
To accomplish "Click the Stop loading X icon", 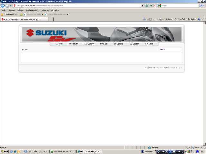I will tap(155, 6).
